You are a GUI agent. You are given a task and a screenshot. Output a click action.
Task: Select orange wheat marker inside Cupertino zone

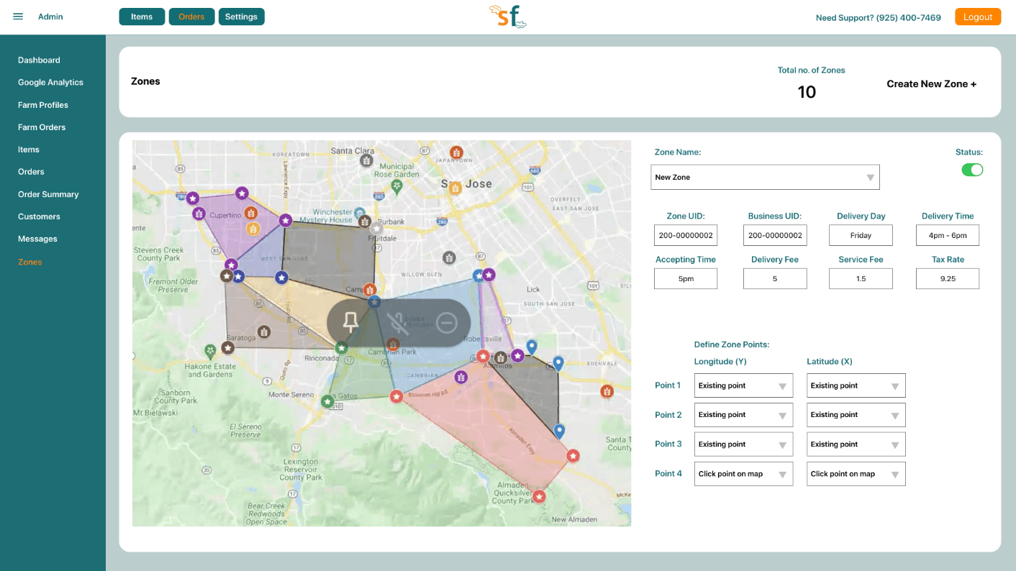(x=250, y=213)
